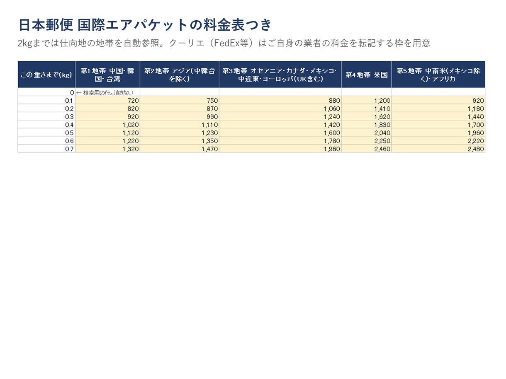This screenshot has height=379, width=506.
Task: Select the 第2地帯 アジア(中韓台を除く) header
Action: click(180, 75)
